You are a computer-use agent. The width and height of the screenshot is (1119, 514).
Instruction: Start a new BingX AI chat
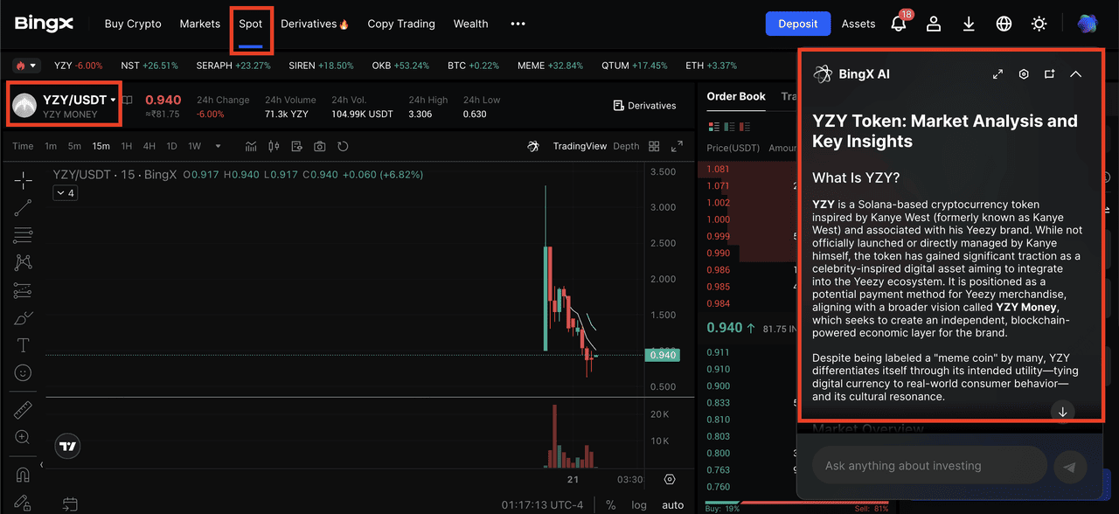tap(1049, 74)
